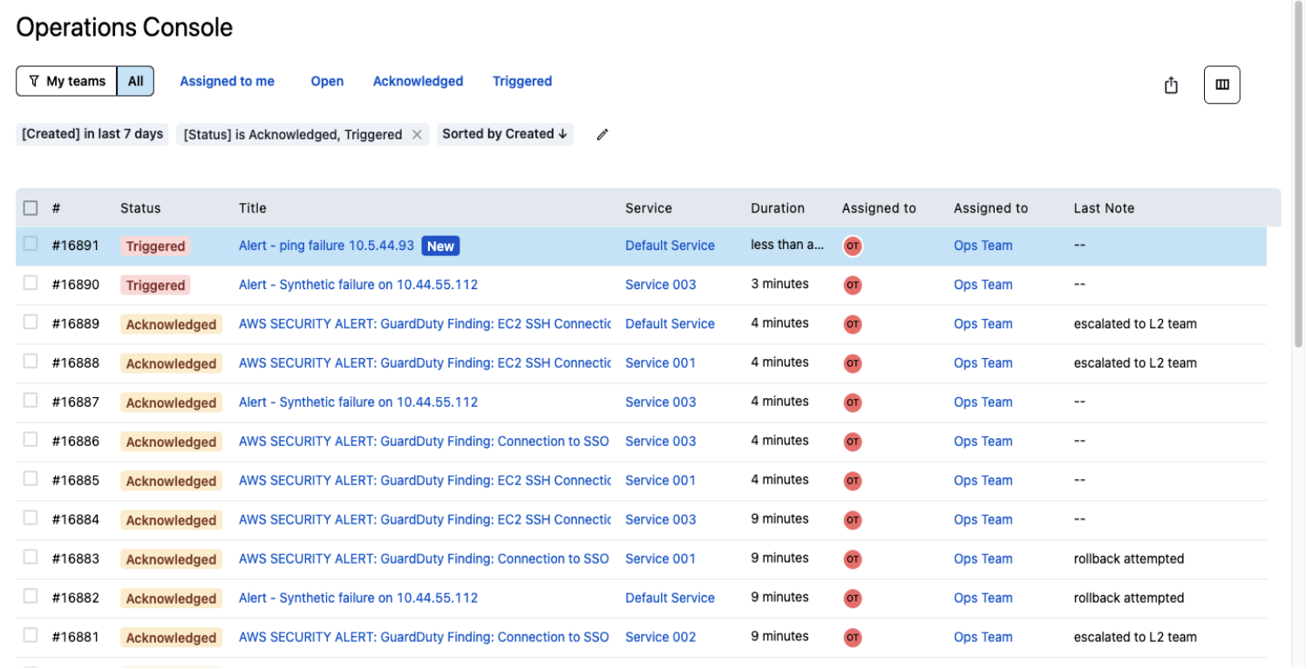Remove the Status filter with the X
Screen dimensions: 1313x669
pyautogui.click(x=417, y=134)
